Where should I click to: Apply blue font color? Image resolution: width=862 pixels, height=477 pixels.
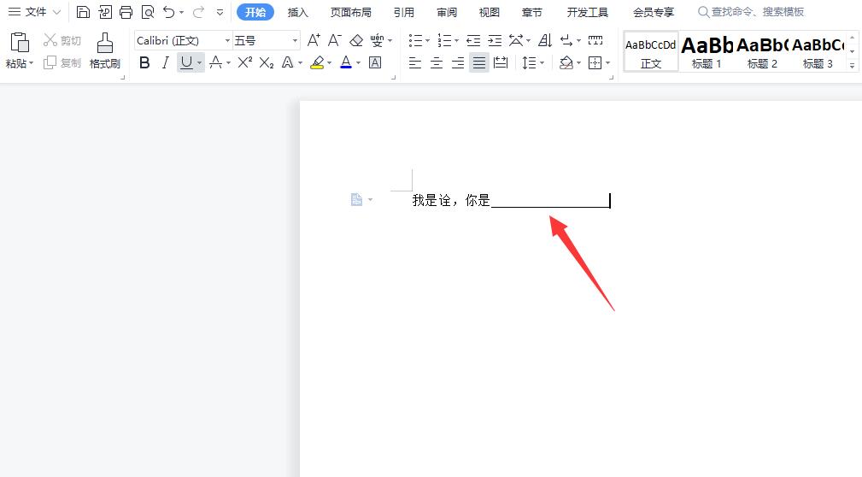pos(346,62)
